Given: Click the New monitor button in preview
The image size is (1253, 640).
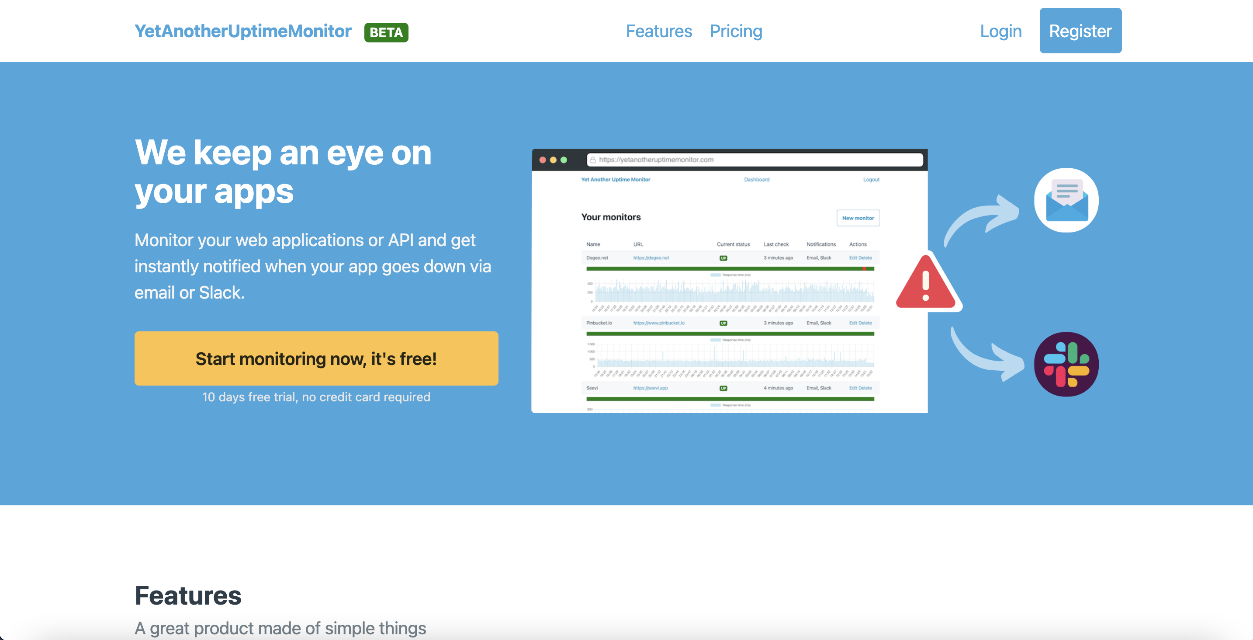Looking at the screenshot, I should click(858, 218).
